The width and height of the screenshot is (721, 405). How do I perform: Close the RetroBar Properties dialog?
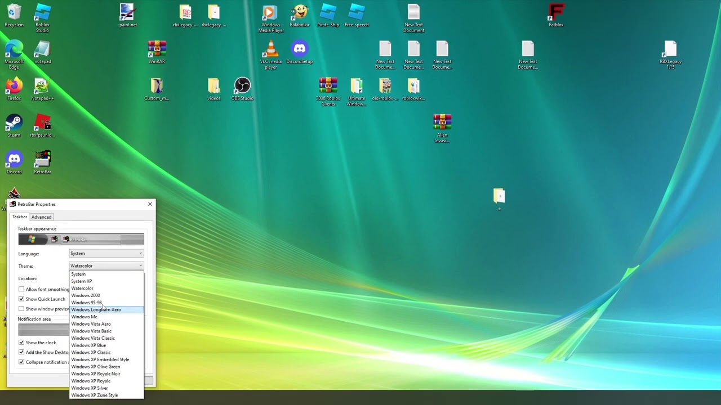tap(150, 204)
